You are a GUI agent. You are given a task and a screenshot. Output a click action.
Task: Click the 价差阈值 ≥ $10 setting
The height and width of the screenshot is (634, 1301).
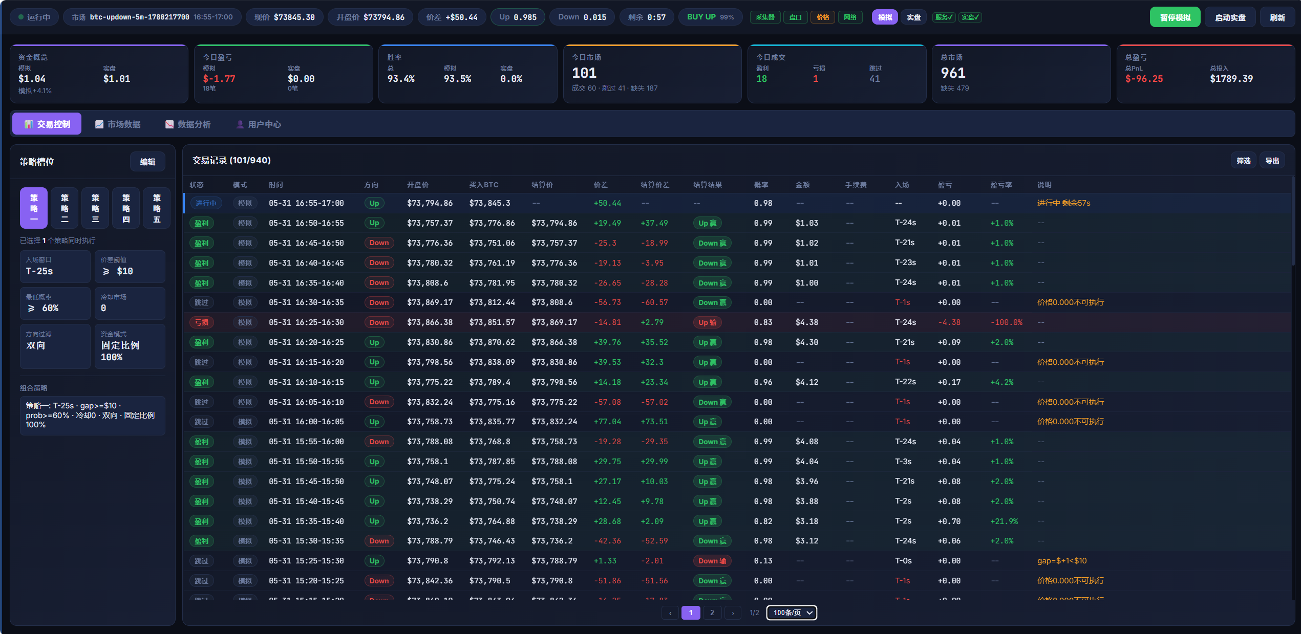tap(130, 267)
